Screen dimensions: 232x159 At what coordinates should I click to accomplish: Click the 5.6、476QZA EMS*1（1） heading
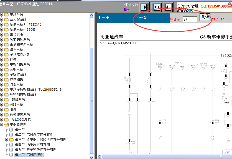pyautogui.click(x=119, y=43)
